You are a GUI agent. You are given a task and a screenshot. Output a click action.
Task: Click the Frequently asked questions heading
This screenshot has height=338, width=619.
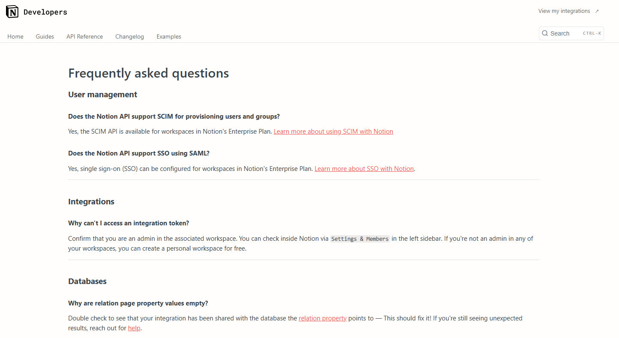[x=149, y=73]
